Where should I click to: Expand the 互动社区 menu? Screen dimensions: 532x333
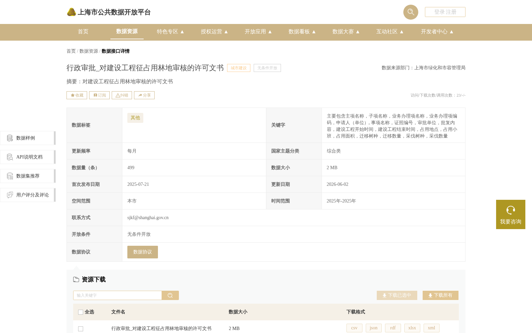[390, 32]
